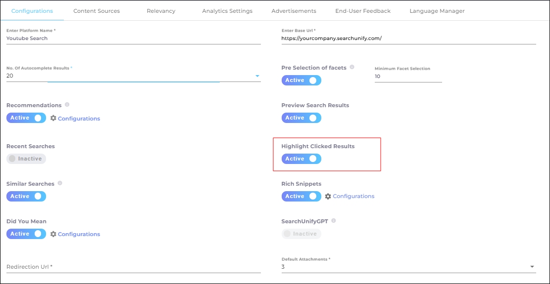Click info icon beside SearchUnifyGPT
Screen dimensions: 550x284
coord(333,221)
